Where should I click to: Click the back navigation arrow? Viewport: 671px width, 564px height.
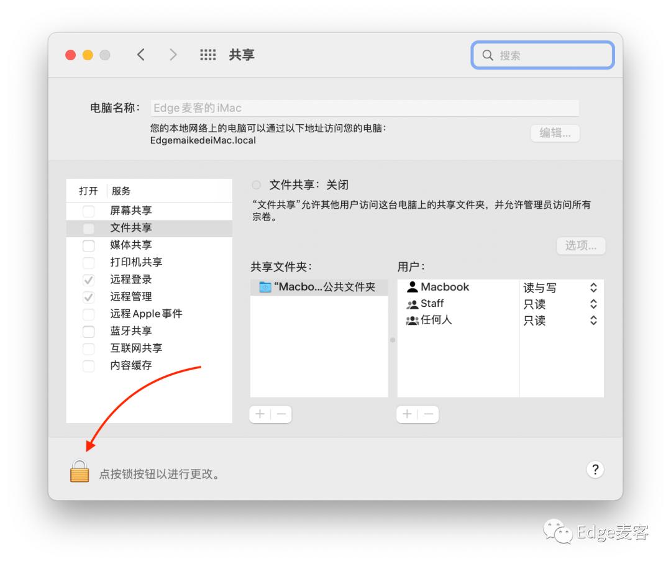tap(141, 55)
